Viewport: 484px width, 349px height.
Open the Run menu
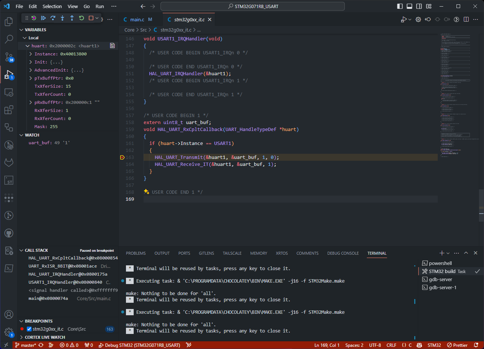pos(100,6)
